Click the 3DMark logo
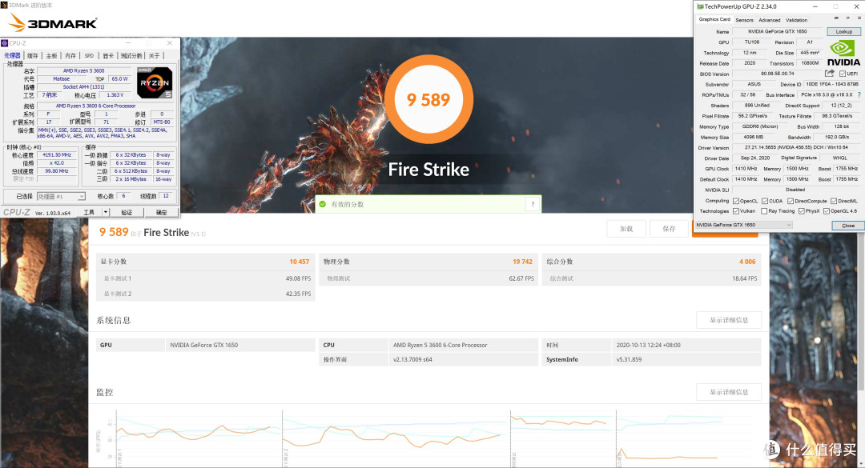 pyautogui.click(x=54, y=23)
